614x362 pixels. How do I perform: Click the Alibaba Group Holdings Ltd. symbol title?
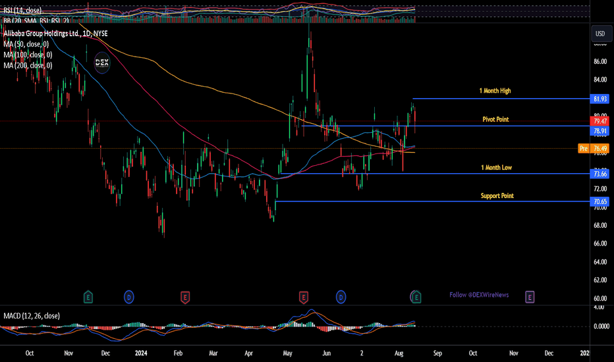[x=55, y=34]
